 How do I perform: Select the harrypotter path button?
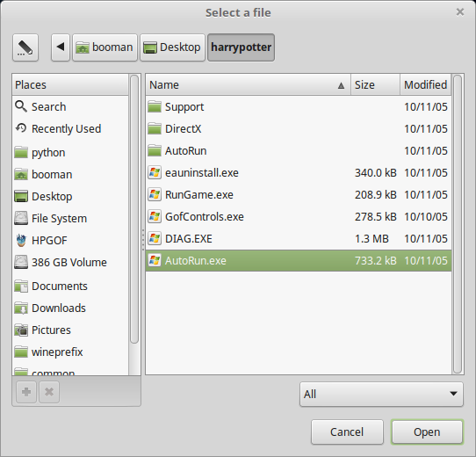241,47
